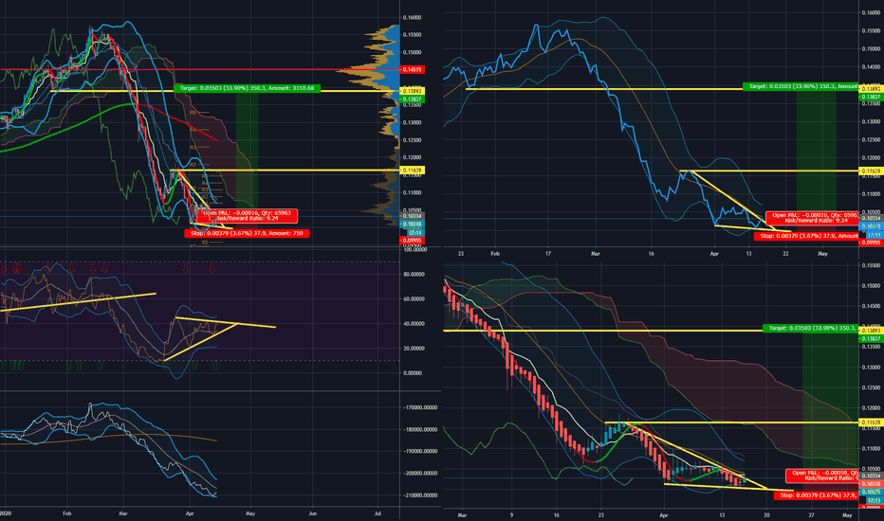
Task: Click the red Stop label in the bottom-right chart
Action: pos(817,495)
